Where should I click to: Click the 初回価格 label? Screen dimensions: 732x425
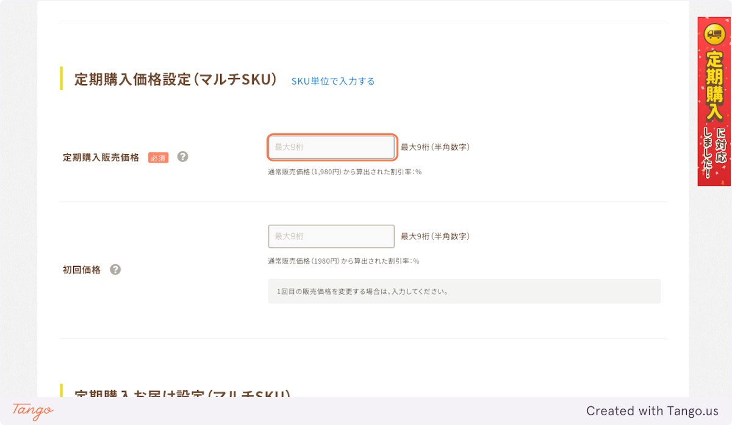(82, 270)
